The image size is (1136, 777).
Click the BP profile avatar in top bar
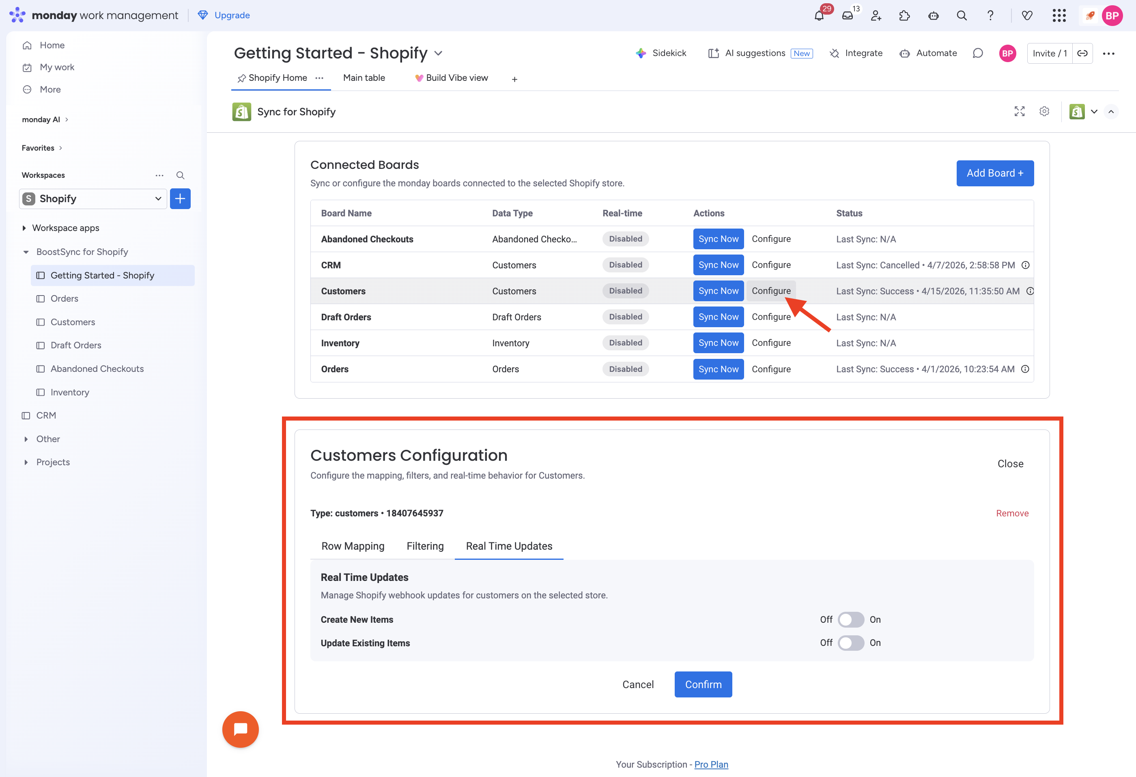1112,16
